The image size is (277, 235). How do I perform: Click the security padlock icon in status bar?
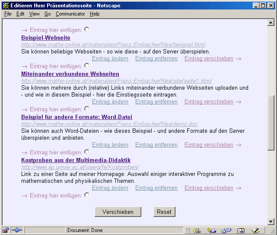click(6, 230)
